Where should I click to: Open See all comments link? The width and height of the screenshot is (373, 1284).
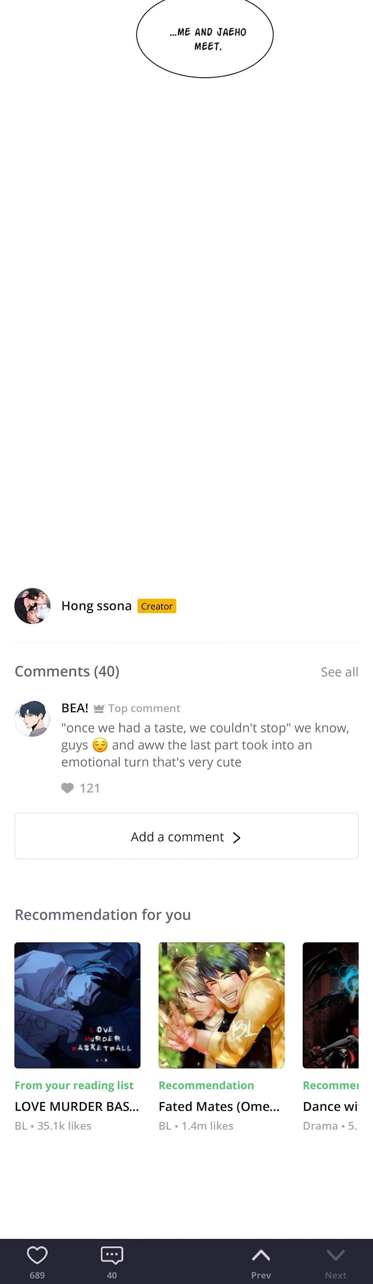coord(339,672)
